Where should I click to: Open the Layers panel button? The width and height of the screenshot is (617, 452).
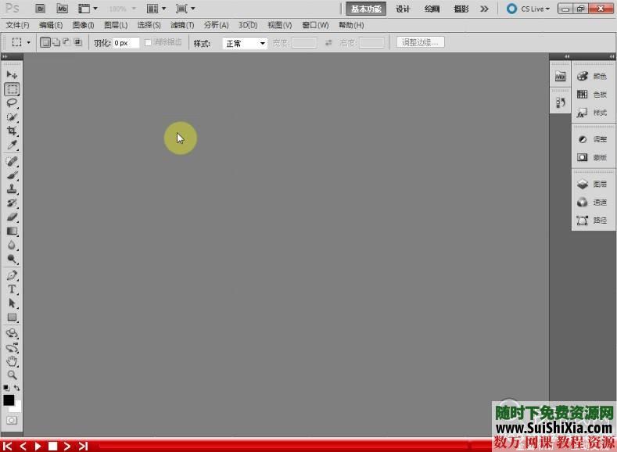pyautogui.click(x=593, y=184)
